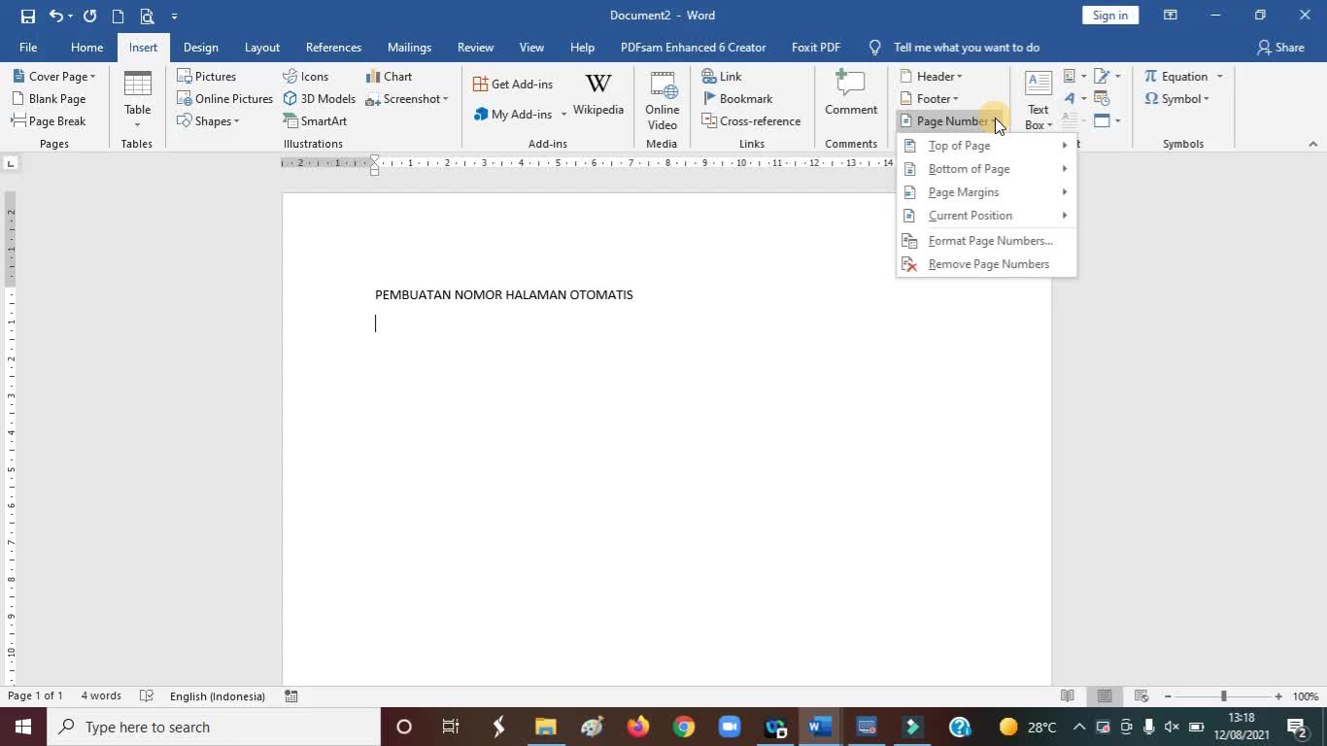This screenshot has width=1327, height=746.
Task: Open the WordArt gallery
Action: pos(1073,99)
